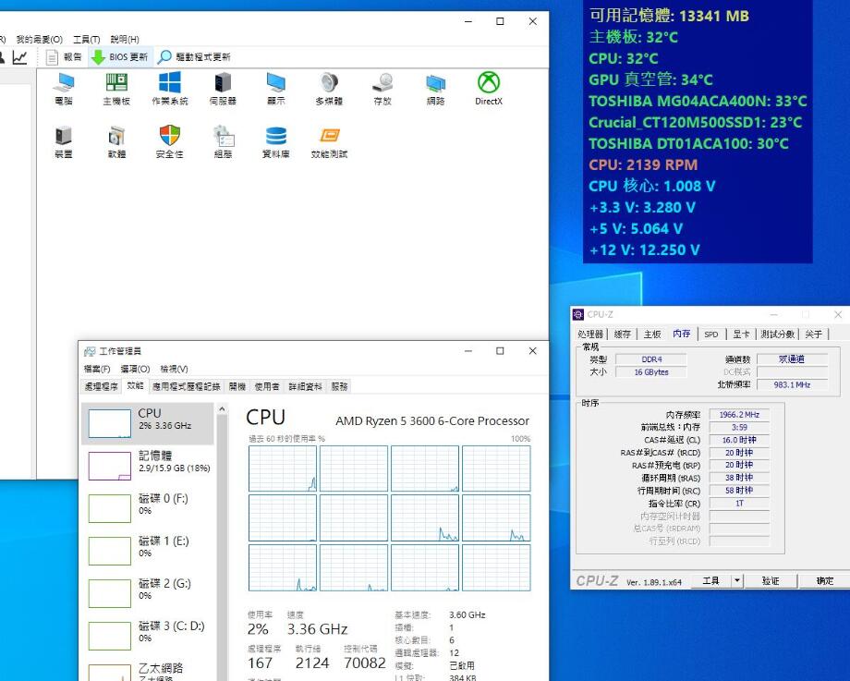The image size is (850, 681).
Task: Switch to the 開機 startup tab
Action: tap(237, 386)
